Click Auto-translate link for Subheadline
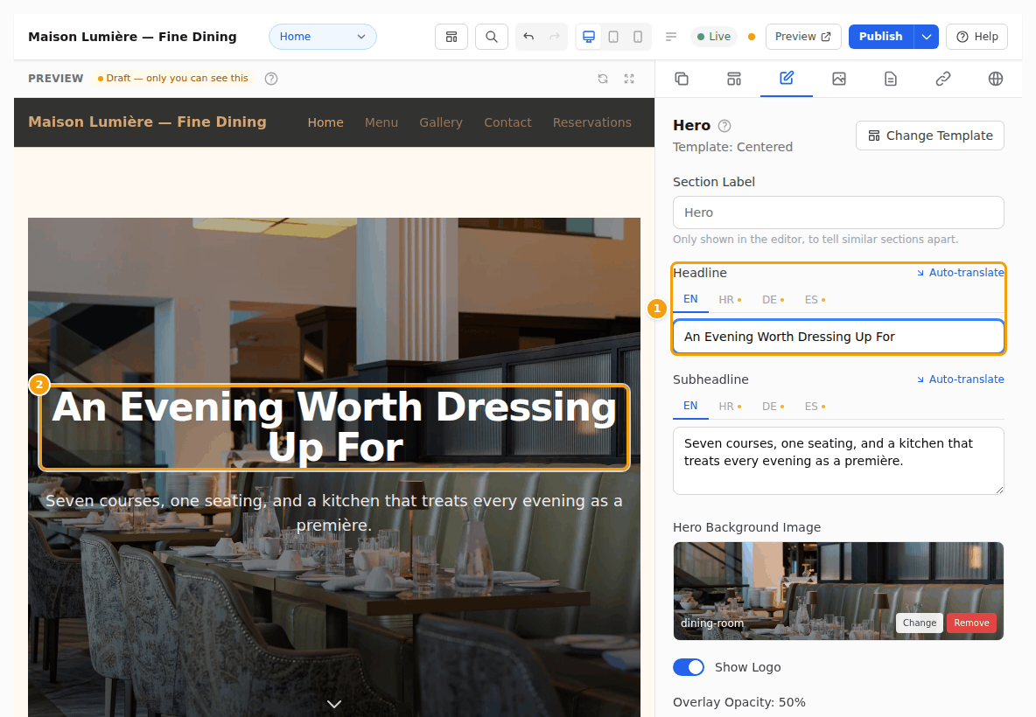The width and height of the screenshot is (1036, 717). (x=961, y=379)
